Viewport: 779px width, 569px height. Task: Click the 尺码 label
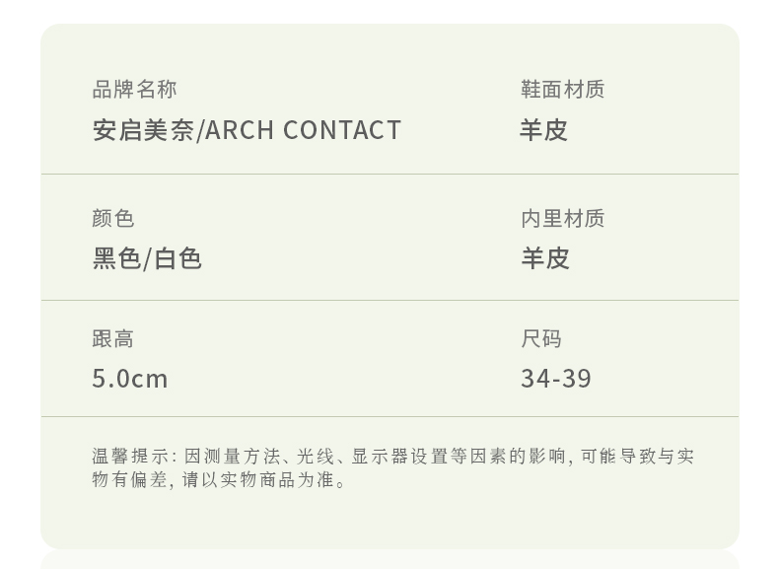[541, 339]
